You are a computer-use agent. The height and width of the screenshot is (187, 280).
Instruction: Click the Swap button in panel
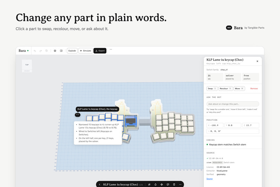click(x=212, y=88)
